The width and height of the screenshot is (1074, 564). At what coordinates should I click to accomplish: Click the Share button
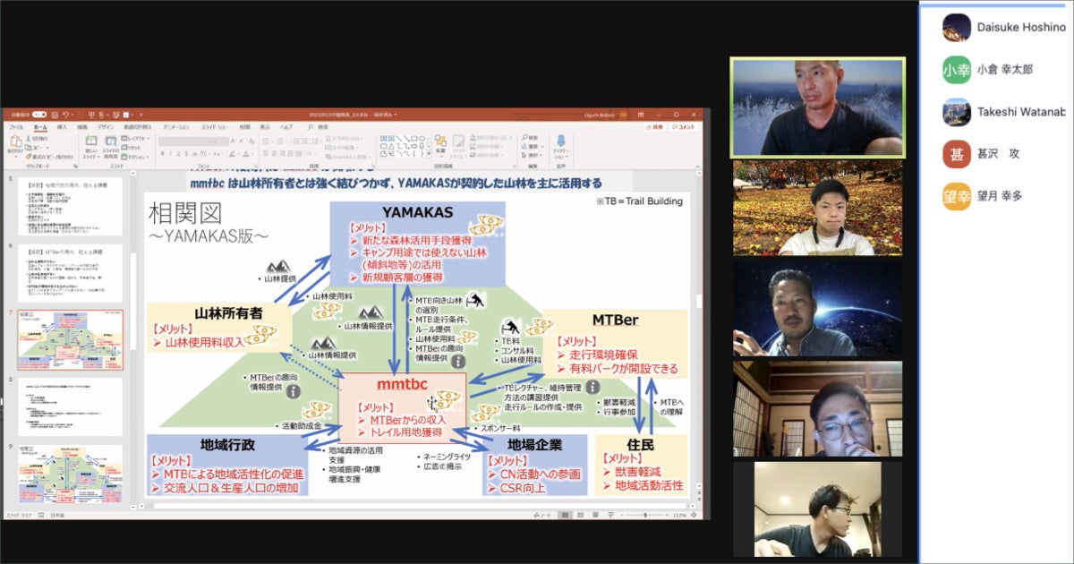pos(653,127)
